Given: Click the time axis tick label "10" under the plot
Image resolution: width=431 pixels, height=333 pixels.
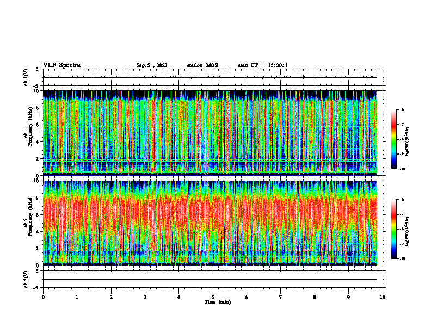Looking at the screenshot, I should pyautogui.click(x=383, y=297).
